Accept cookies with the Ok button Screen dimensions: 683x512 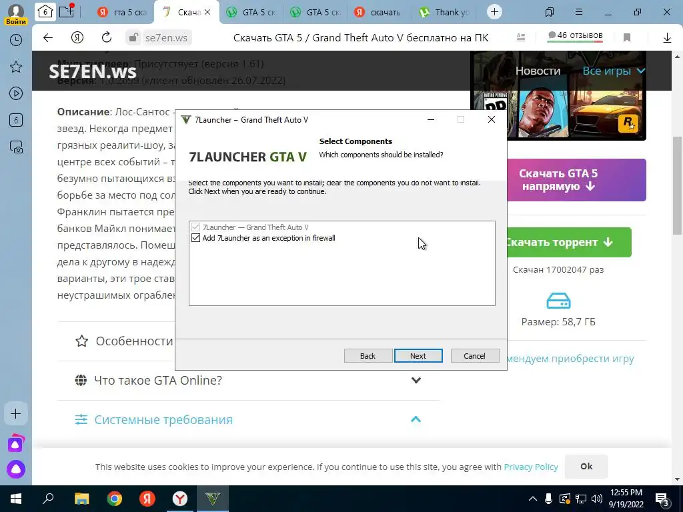click(586, 466)
